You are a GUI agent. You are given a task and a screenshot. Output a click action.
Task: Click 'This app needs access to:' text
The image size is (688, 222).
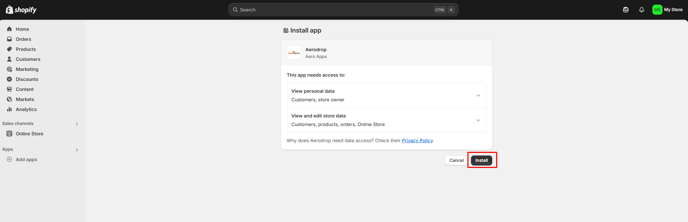pyautogui.click(x=316, y=75)
